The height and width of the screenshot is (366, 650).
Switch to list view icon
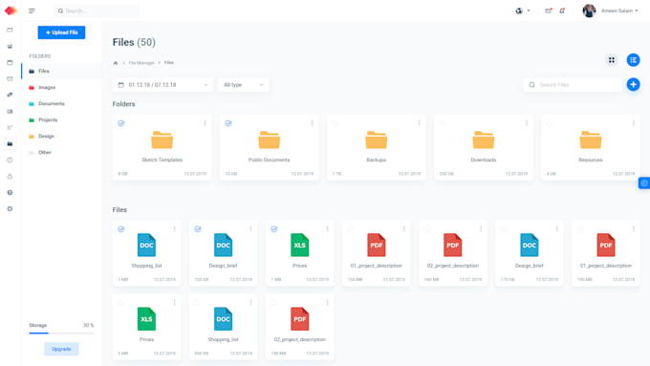pos(633,60)
